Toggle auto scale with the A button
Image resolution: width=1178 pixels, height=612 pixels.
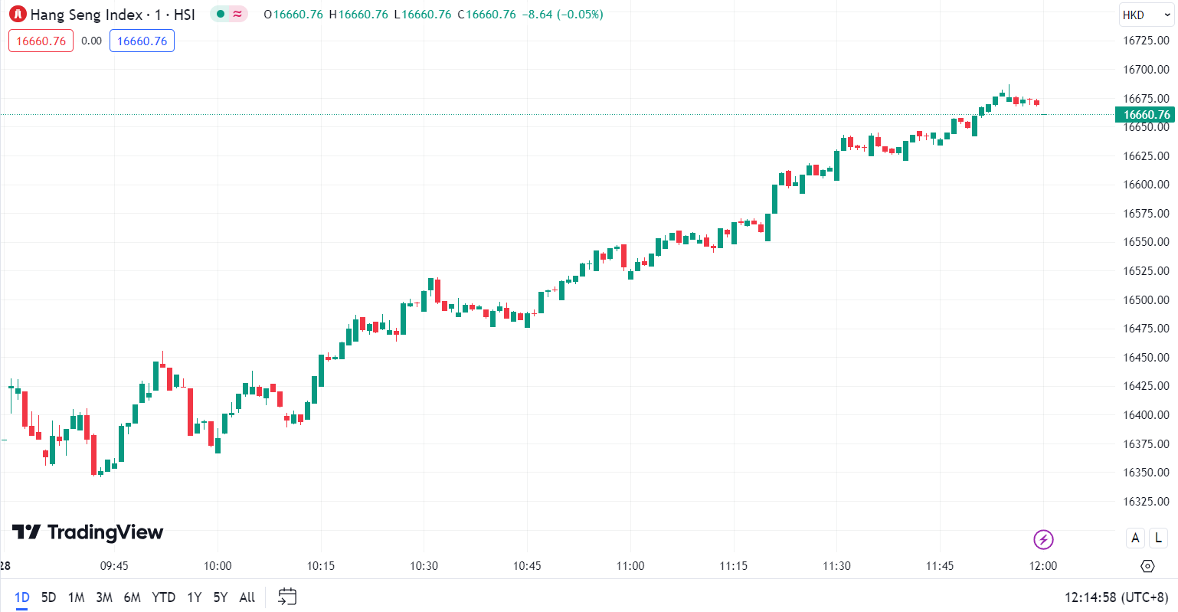tap(1135, 538)
